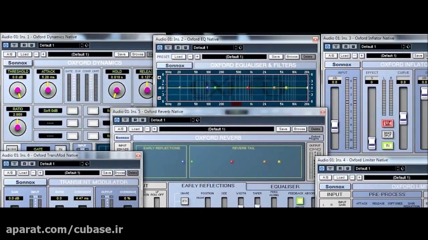Click next preset plus in Oxford EQ
Viewport: 428px width, 240px height.
(x=197, y=57)
